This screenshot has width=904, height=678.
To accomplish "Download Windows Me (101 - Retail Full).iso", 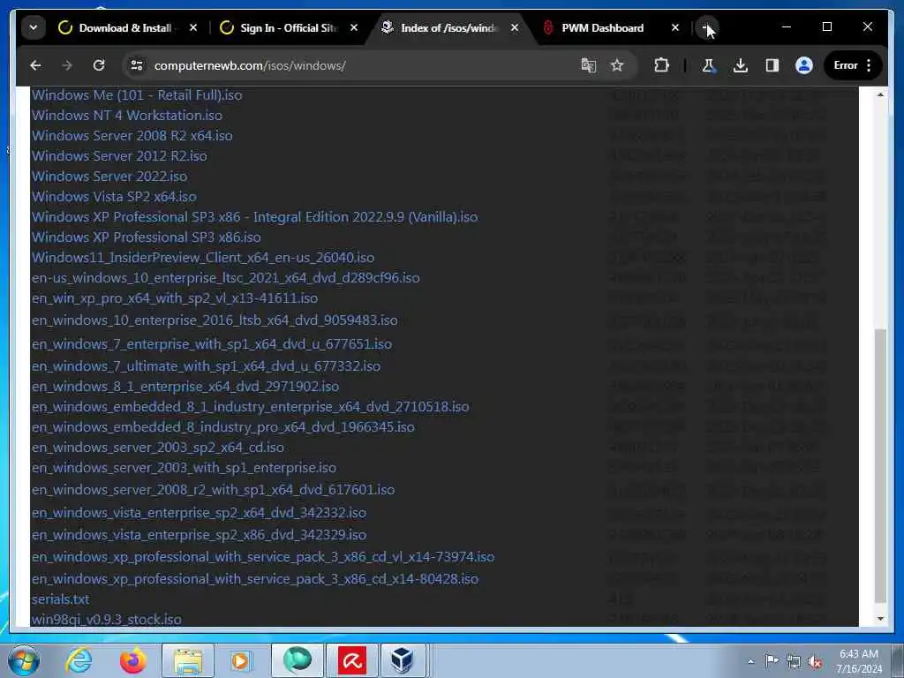I will tap(137, 95).
